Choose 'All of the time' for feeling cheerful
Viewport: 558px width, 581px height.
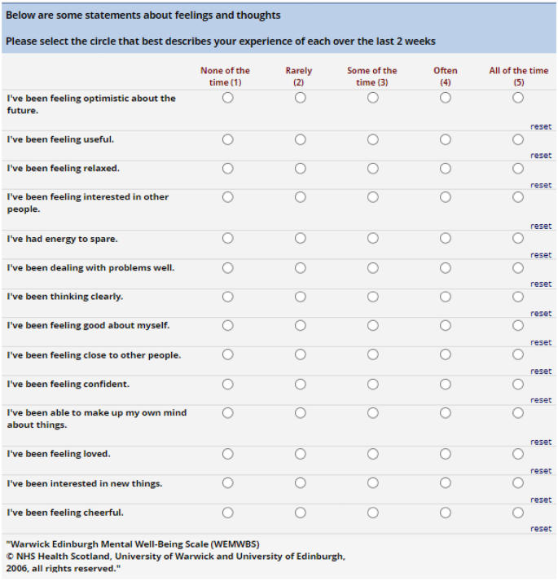point(518,513)
